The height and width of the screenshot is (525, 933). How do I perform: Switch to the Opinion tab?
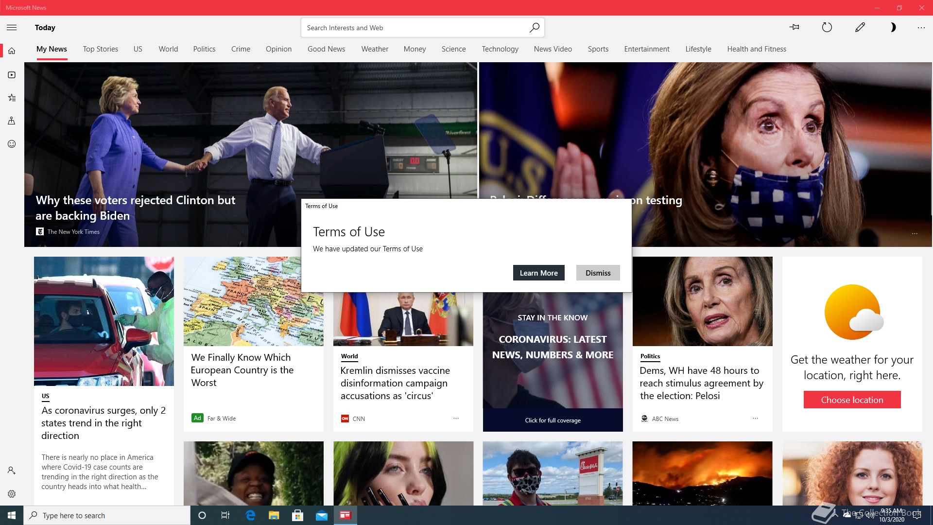pos(278,49)
